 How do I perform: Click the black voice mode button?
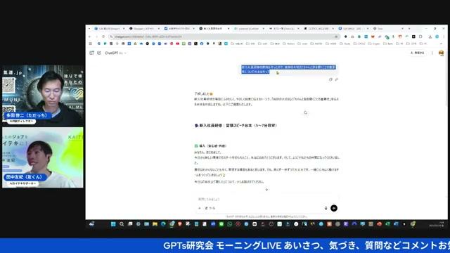tap(334, 208)
